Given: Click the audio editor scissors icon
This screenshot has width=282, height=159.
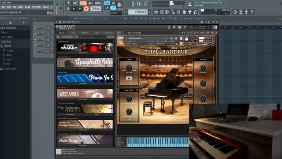Looking at the screenshot, I should click(241, 12).
